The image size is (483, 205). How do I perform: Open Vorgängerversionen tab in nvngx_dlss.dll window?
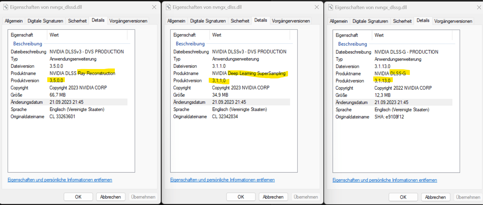point(291,21)
